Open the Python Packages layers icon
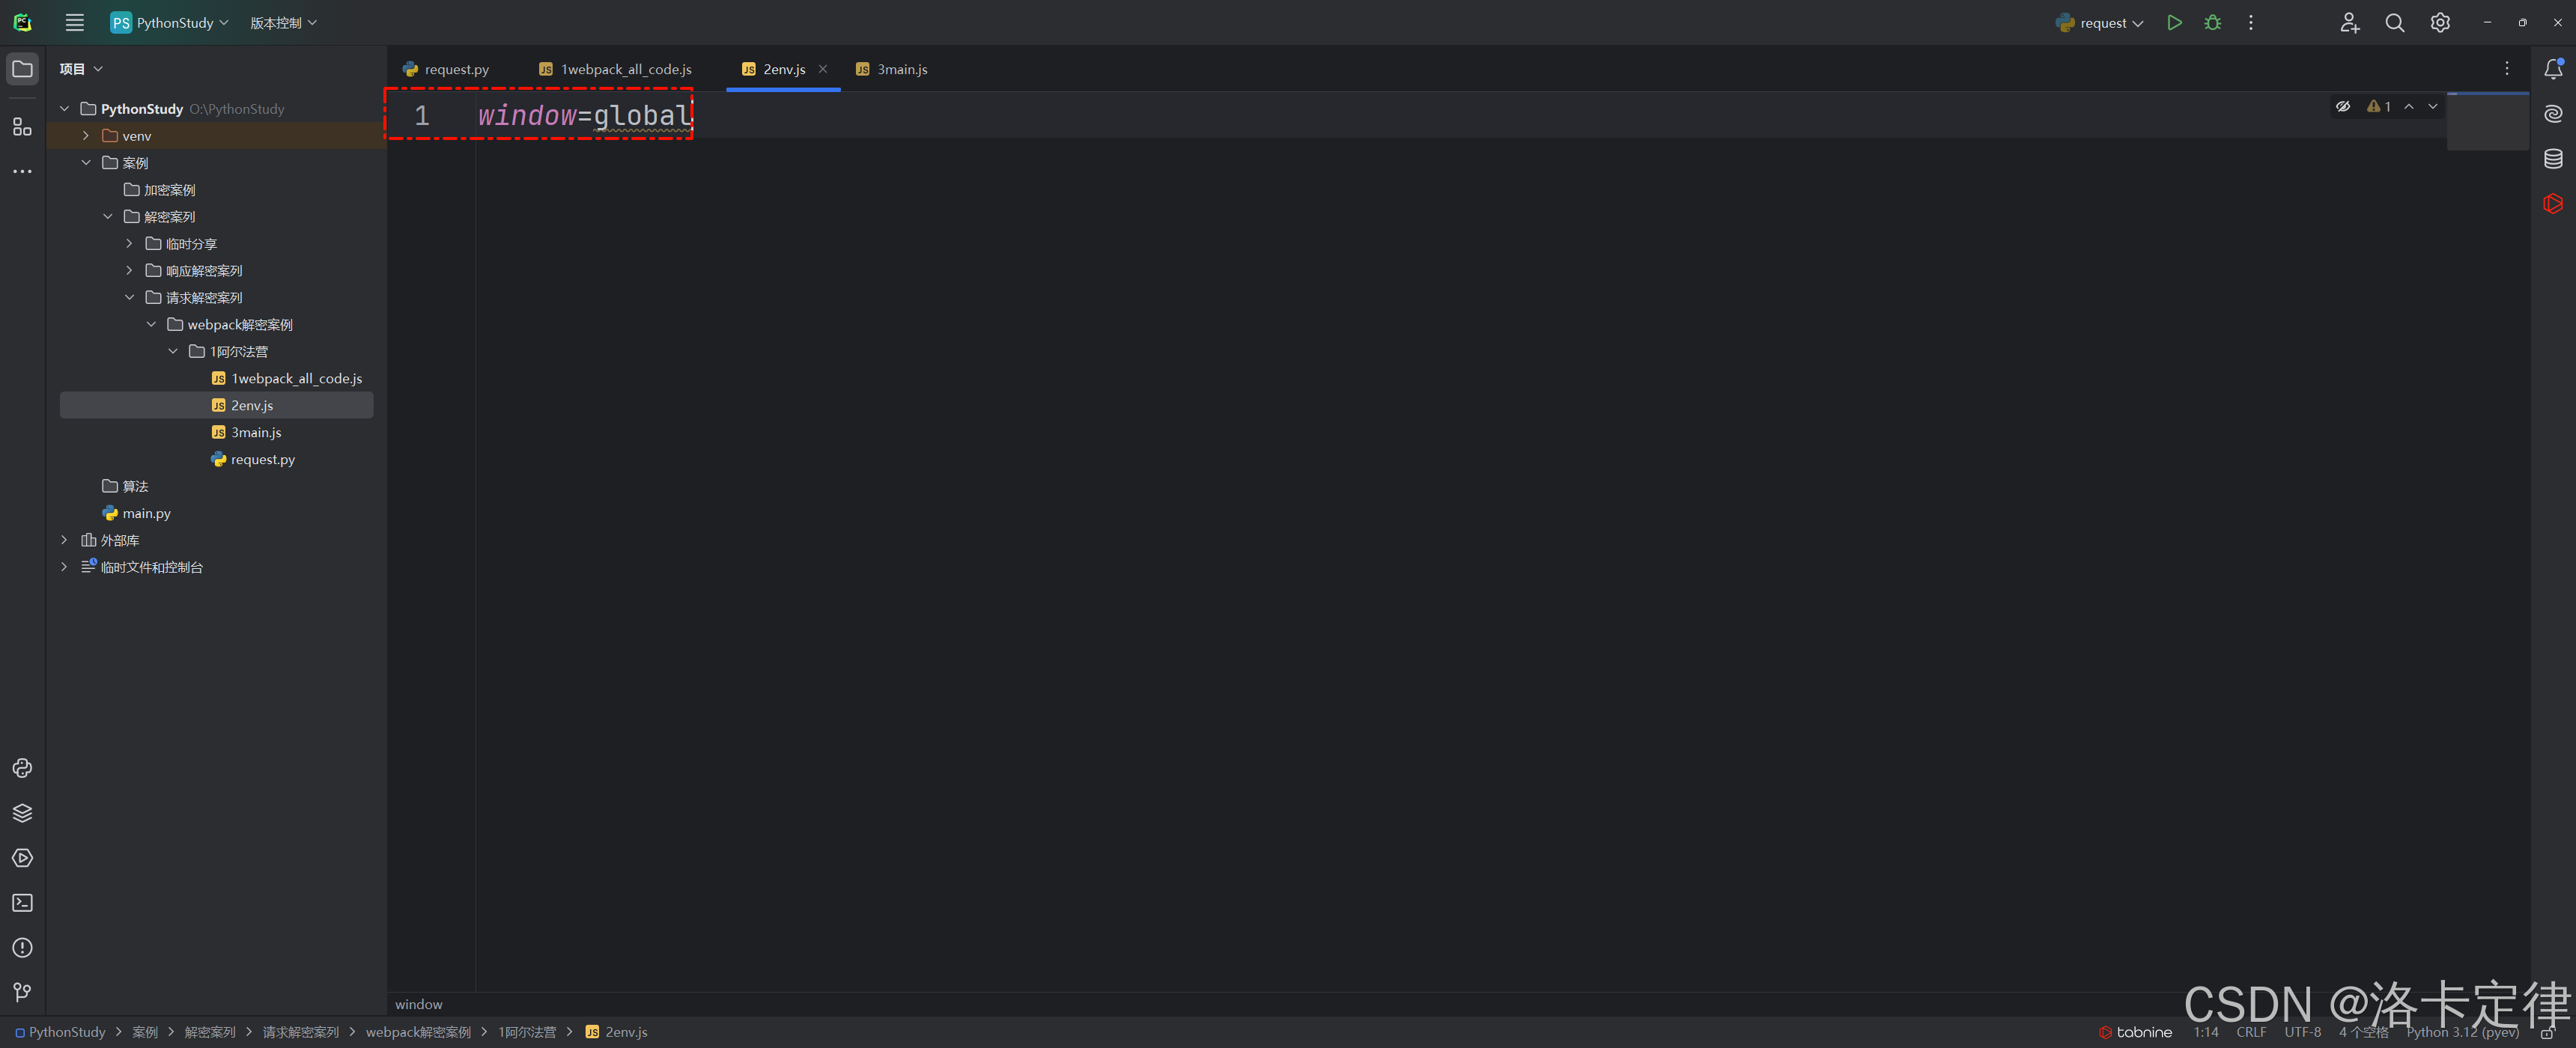This screenshot has height=1048, width=2576. coord(22,813)
